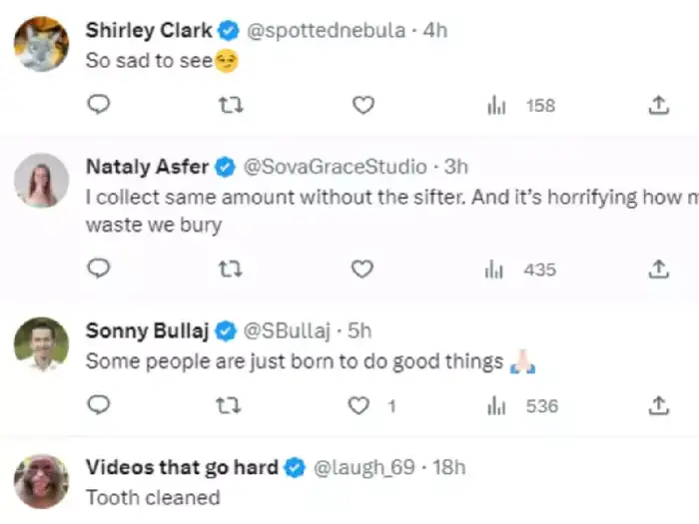Share Sonny Bullaj's tweet
699x524 pixels.
tap(658, 405)
